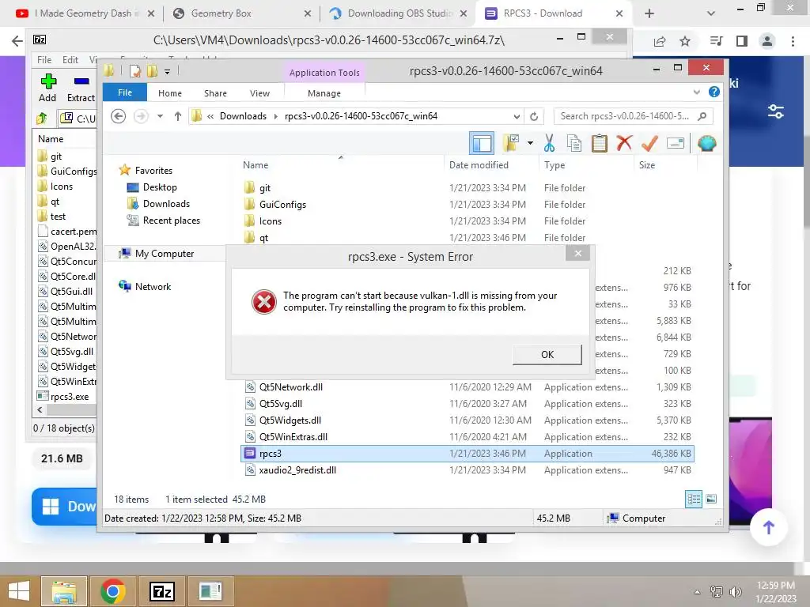Click the 7-Zip taskbar icon
Image resolution: width=810 pixels, height=607 pixels.
pos(161,591)
